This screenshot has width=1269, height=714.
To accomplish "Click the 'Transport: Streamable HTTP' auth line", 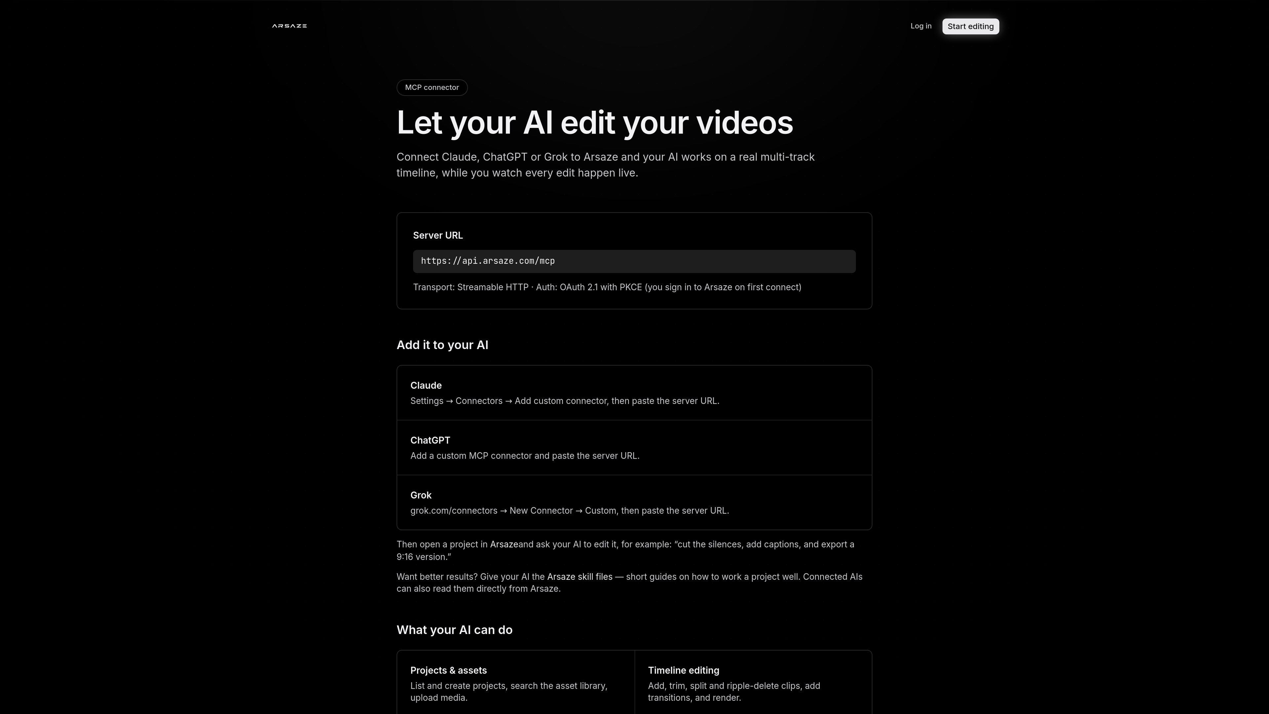I will pos(607,287).
